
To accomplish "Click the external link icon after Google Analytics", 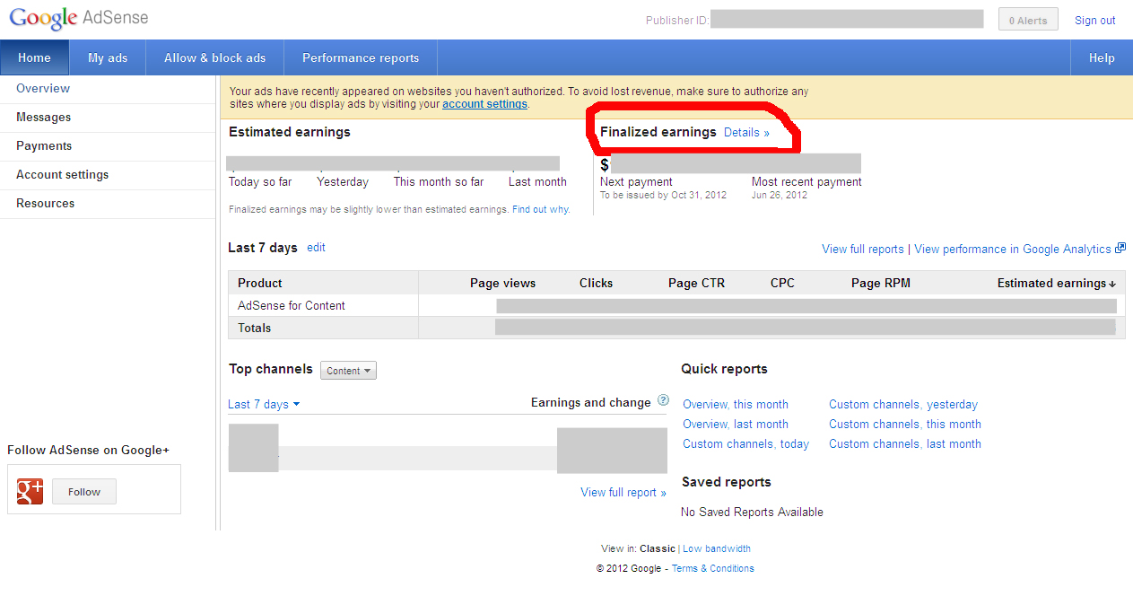I will (1120, 249).
